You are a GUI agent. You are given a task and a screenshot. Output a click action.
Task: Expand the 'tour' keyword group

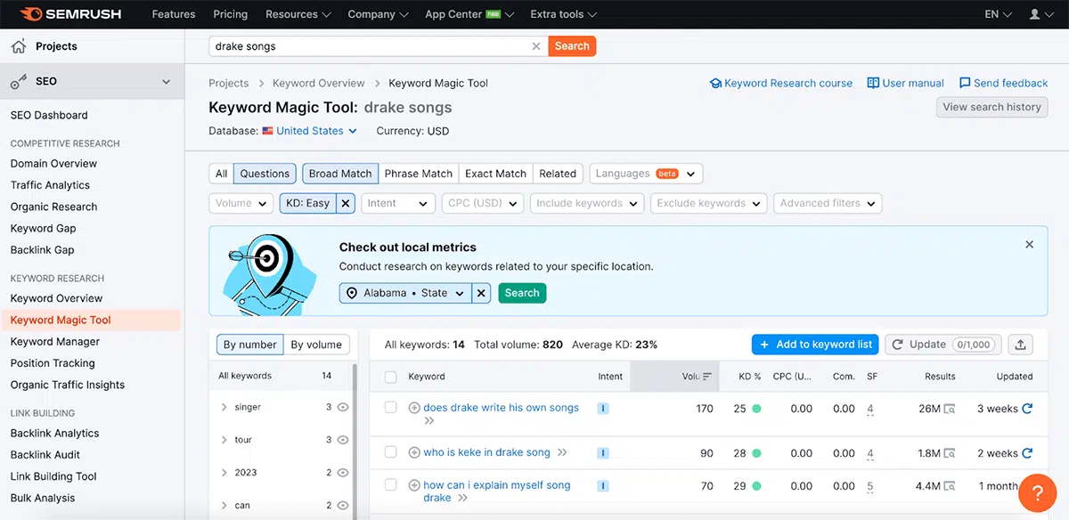[x=224, y=440]
